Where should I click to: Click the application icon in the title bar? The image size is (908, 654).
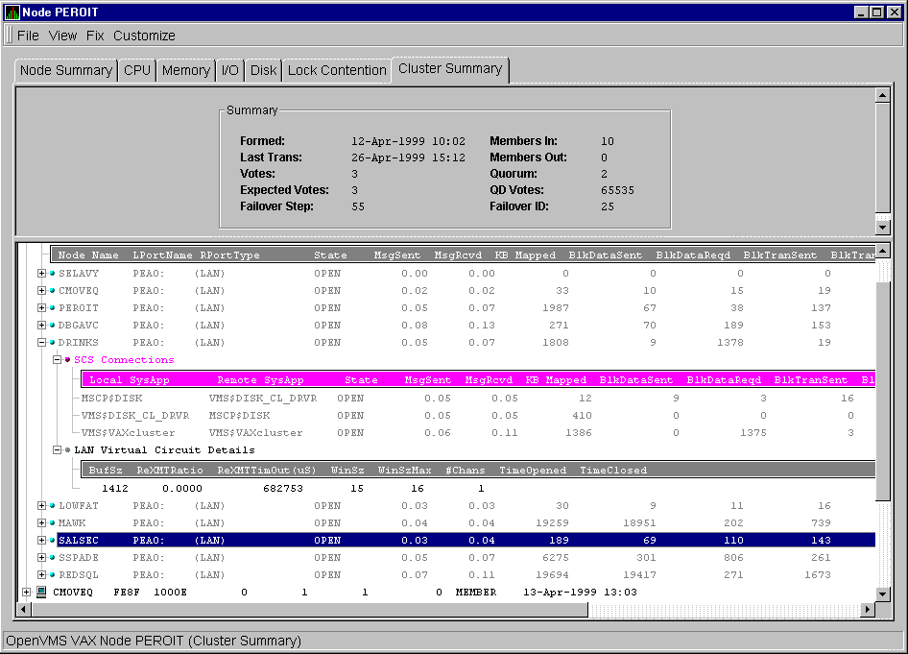pos(12,12)
